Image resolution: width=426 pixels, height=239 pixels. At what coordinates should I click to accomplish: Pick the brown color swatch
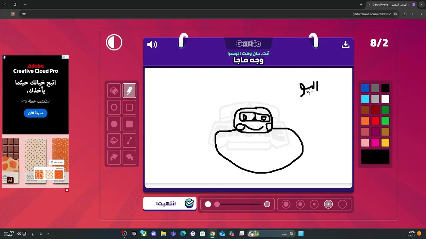[365, 110]
